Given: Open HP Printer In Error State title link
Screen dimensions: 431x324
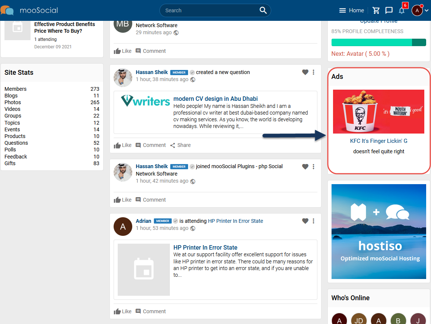Looking at the screenshot, I should coord(205,248).
